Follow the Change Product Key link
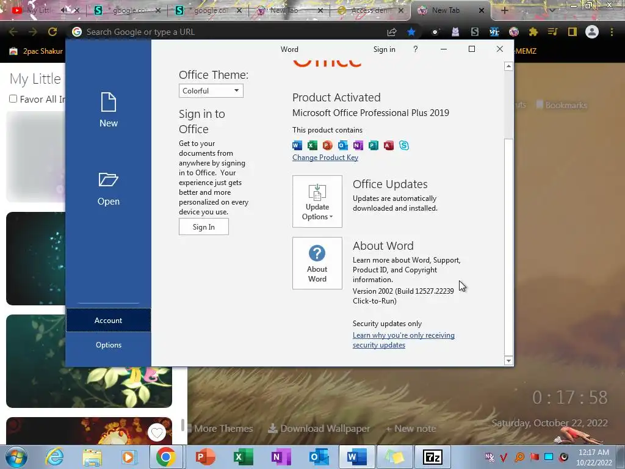625x469 pixels. (325, 158)
